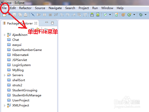Viewport: 149px width, 112px height.
Task: Click the New Java Package icon
Action: pyautogui.click(x=123, y=15)
